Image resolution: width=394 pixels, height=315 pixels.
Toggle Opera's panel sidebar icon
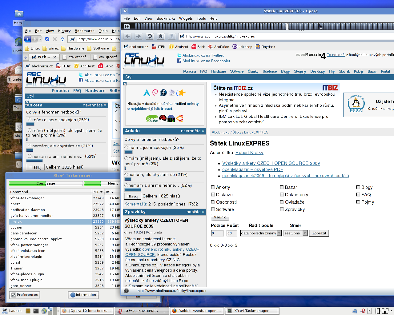(x=127, y=26)
